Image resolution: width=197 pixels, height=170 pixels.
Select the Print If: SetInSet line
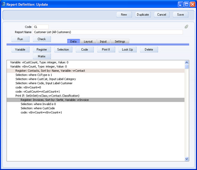pos(96,96)
